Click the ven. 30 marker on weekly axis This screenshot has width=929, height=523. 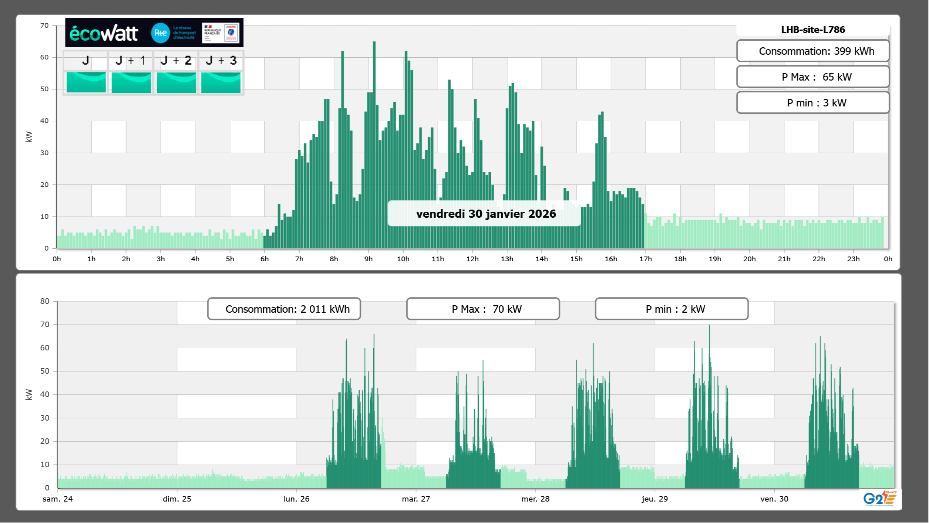[x=774, y=499]
